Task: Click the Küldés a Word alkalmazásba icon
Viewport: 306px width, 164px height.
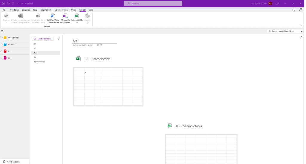Action: pyautogui.click(x=53, y=16)
